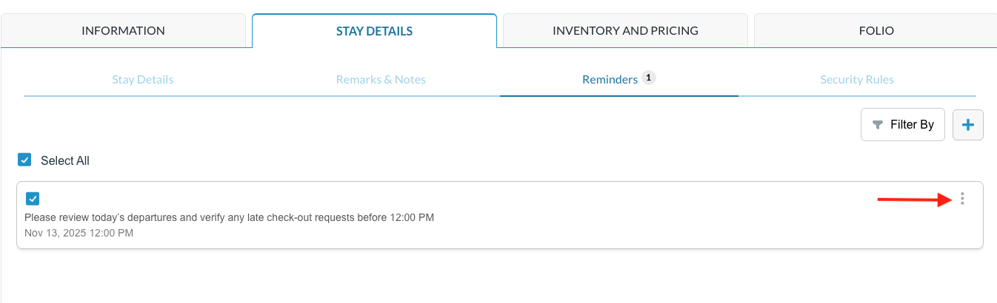Open the Security Rules sub-tab
Image resolution: width=997 pixels, height=303 pixels.
point(857,79)
